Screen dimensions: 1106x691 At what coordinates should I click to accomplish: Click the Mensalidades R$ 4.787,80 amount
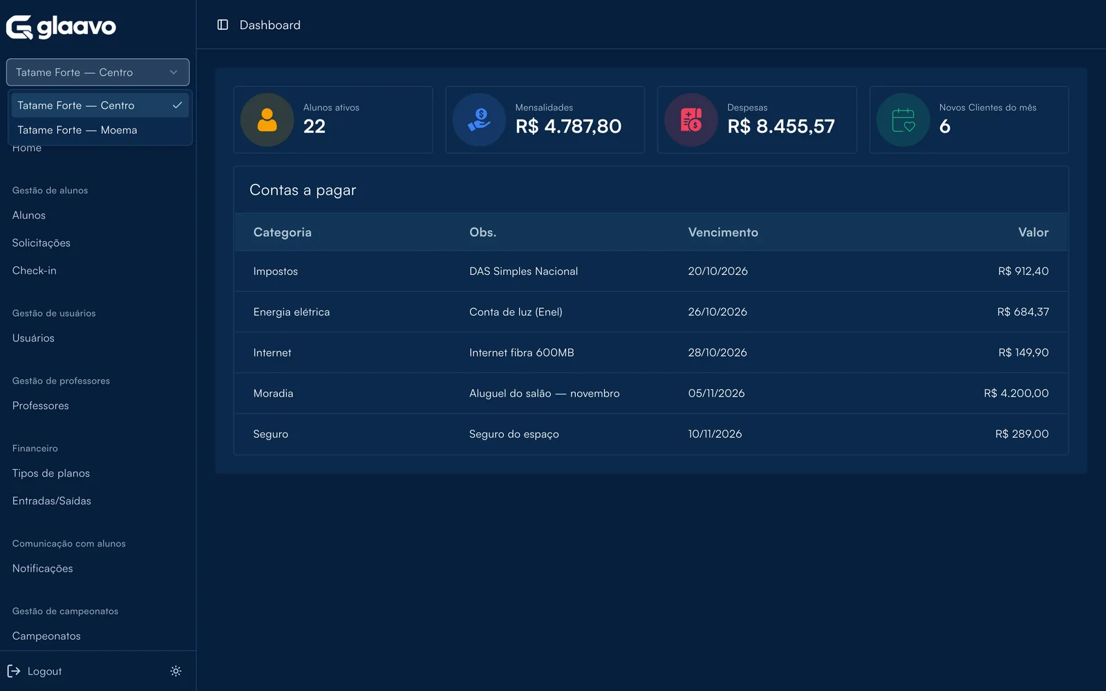568,126
